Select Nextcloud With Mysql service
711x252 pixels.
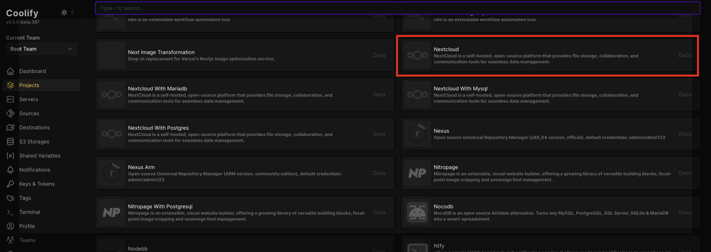click(x=549, y=95)
